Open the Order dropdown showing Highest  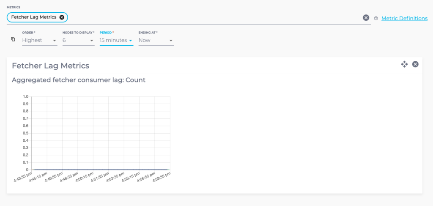(x=39, y=40)
